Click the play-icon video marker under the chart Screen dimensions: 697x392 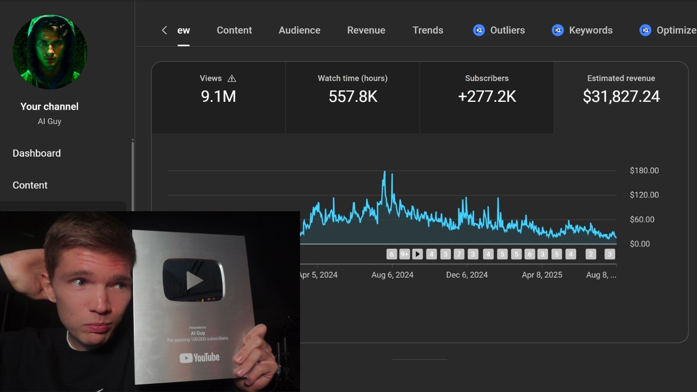coord(418,254)
